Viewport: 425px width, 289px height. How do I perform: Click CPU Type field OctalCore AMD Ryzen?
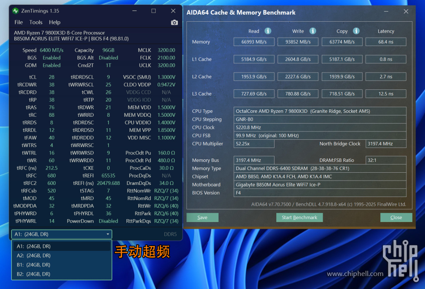pos(320,111)
